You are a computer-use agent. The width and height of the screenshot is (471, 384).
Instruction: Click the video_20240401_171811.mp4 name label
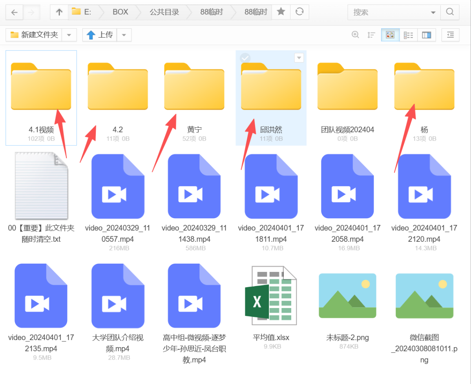[x=271, y=234]
